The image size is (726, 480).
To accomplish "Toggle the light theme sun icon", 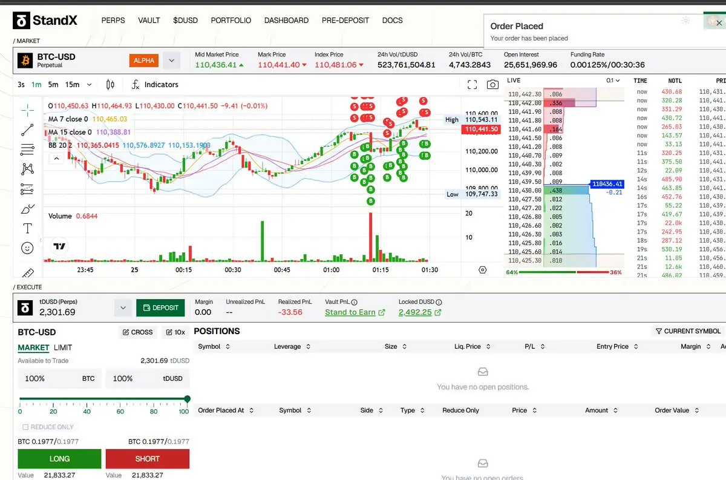I will (x=685, y=21).
